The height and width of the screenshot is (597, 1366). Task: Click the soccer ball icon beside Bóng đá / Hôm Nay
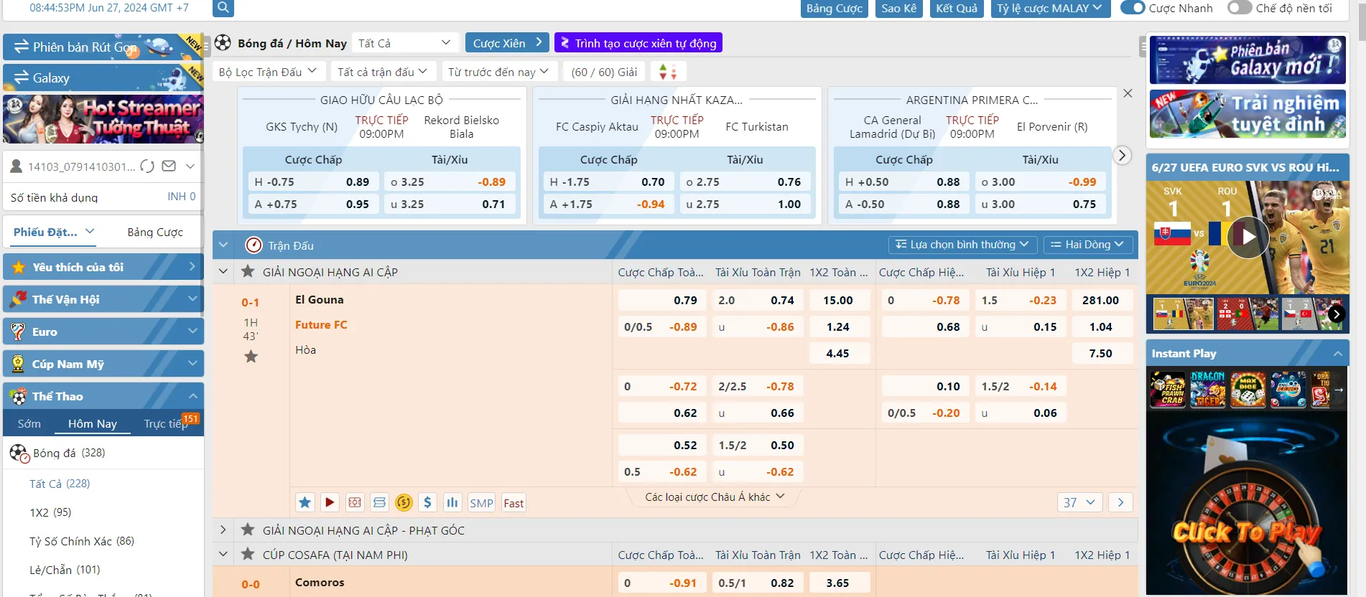(223, 42)
